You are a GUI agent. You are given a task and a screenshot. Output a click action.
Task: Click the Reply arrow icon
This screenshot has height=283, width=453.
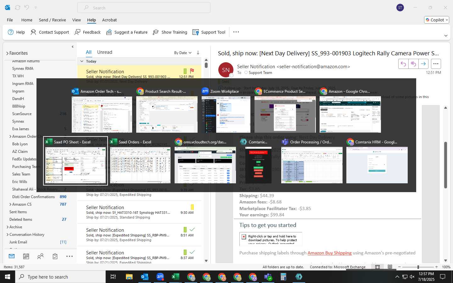coord(403,64)
